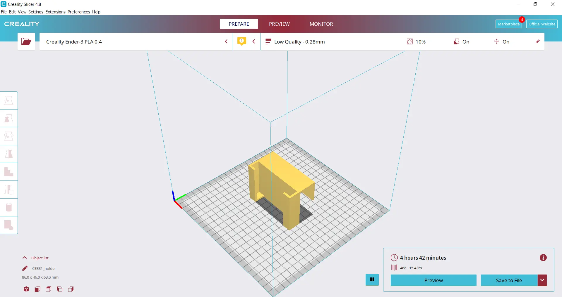Select the Rotate tool in left toolbar
The height and width of the screenshot is (297, 562).
tap(9, 136)
